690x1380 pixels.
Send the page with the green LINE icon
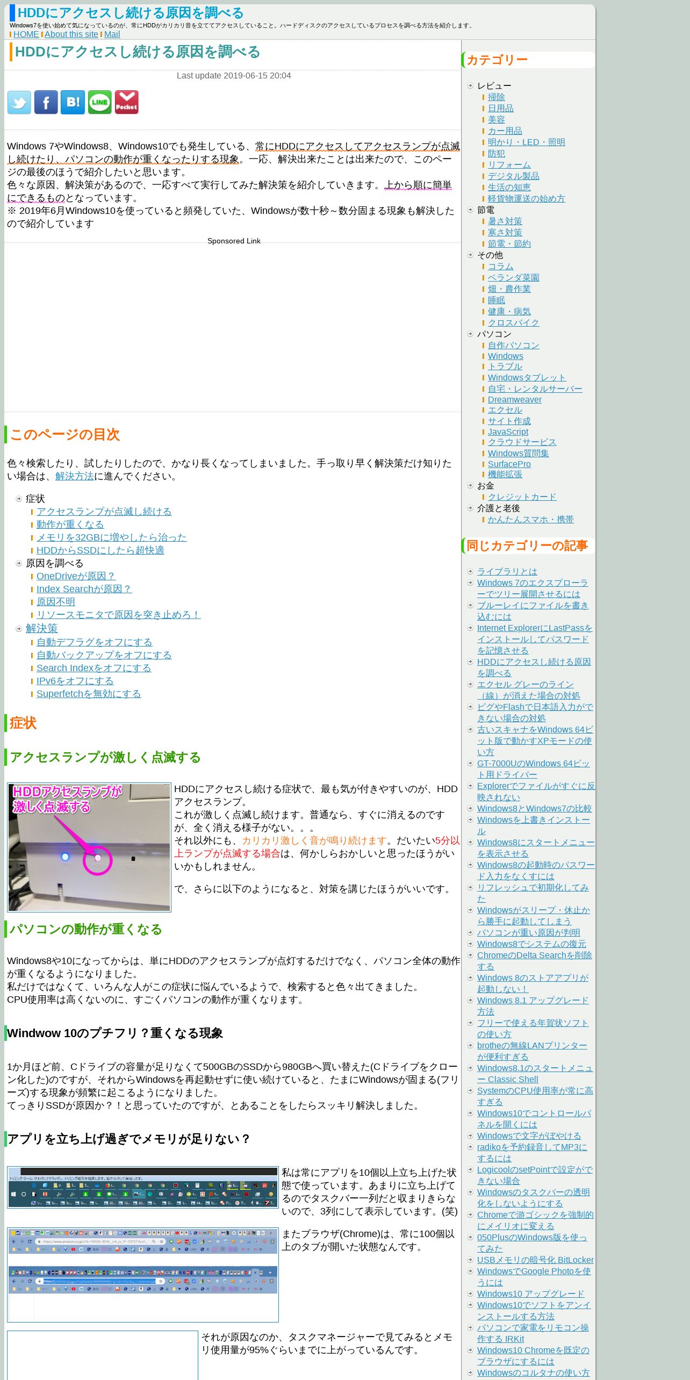pos(100,102)
